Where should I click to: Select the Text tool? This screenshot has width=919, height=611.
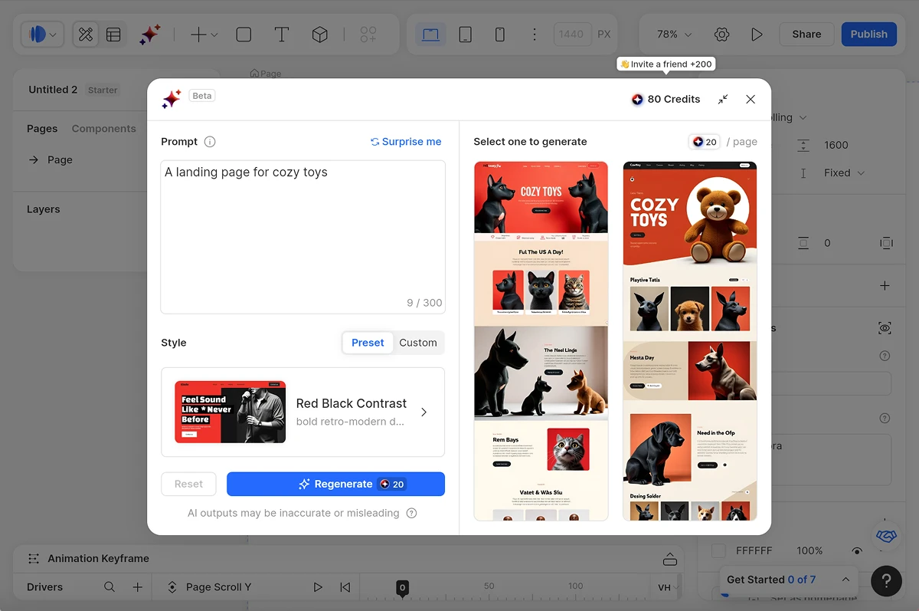pyautogui.click(x=282, y=34)
